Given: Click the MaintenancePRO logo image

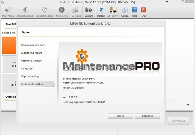Looking at the screenshot, I should tap(111, 59).
